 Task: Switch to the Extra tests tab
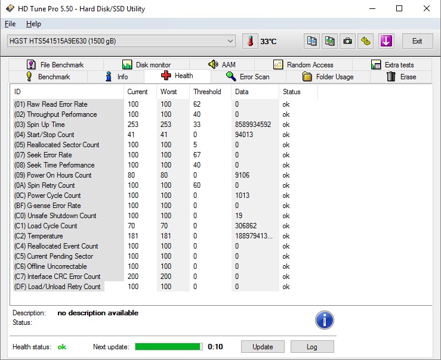392,65
